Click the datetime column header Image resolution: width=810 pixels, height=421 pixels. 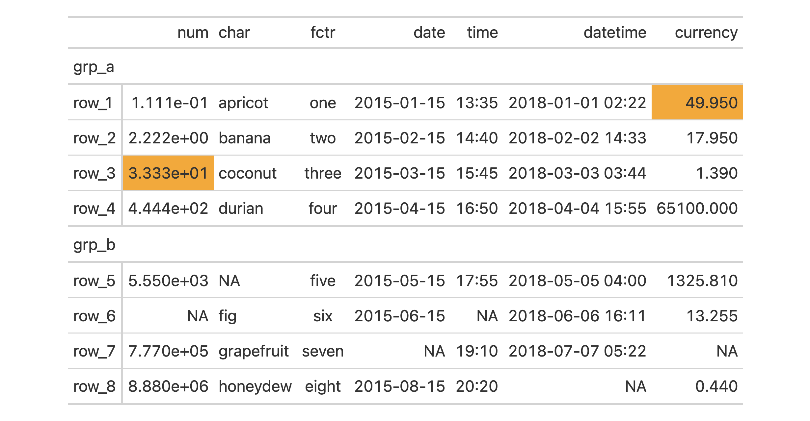615,33
